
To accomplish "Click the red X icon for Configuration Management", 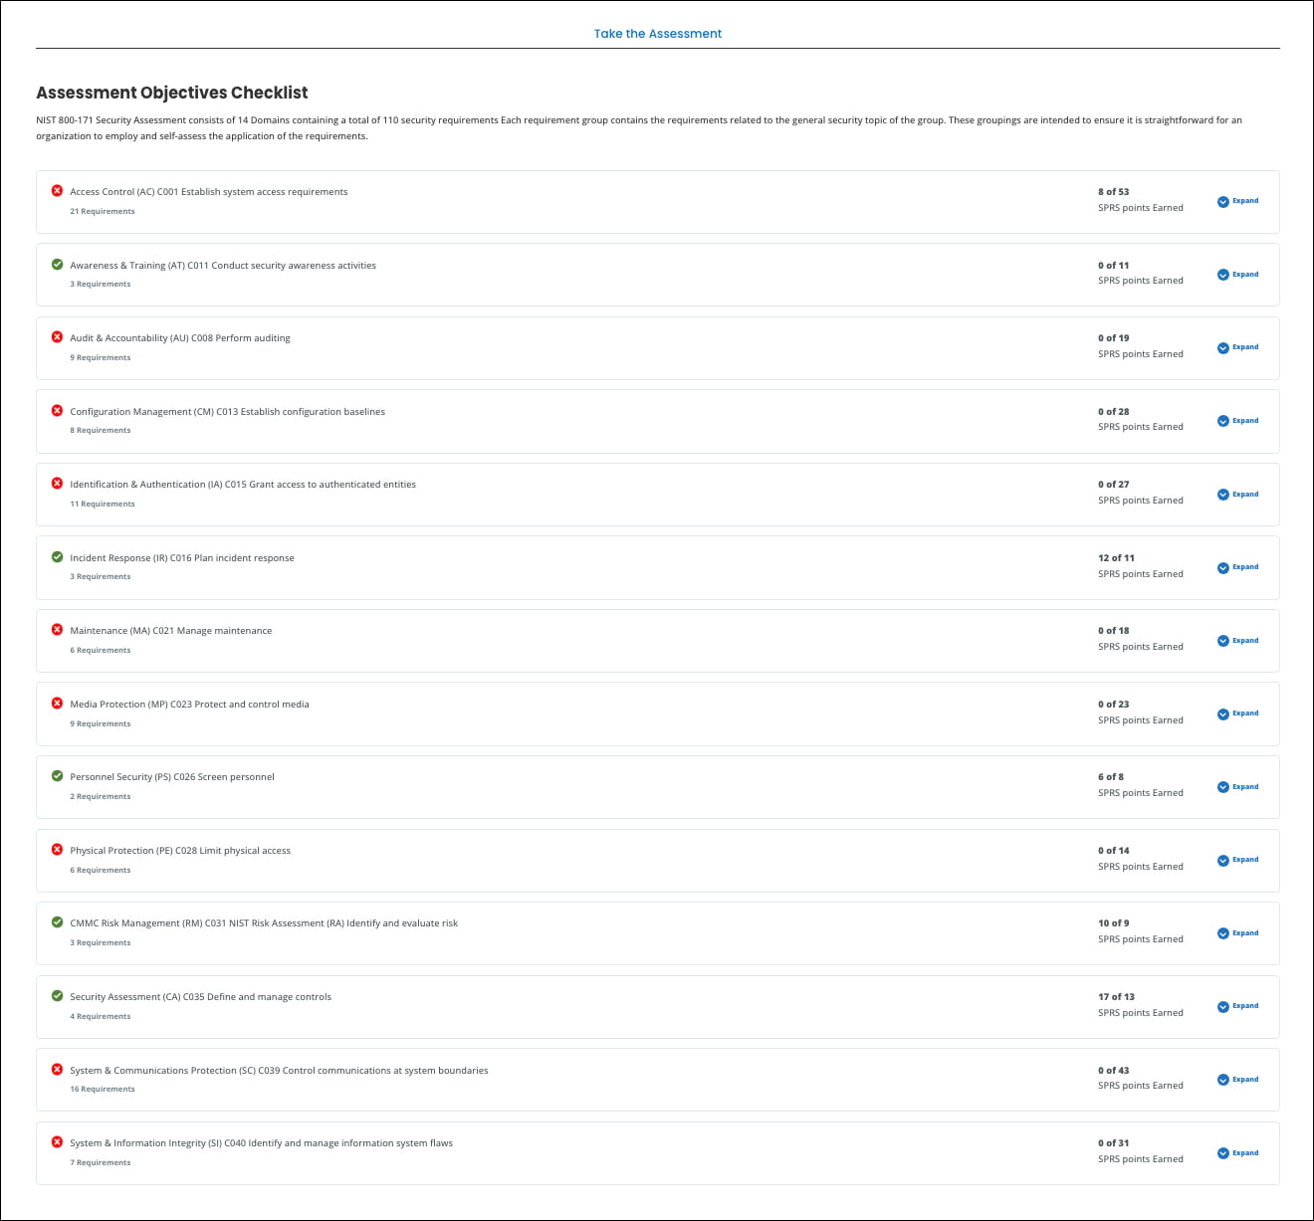I will (57, 410).
